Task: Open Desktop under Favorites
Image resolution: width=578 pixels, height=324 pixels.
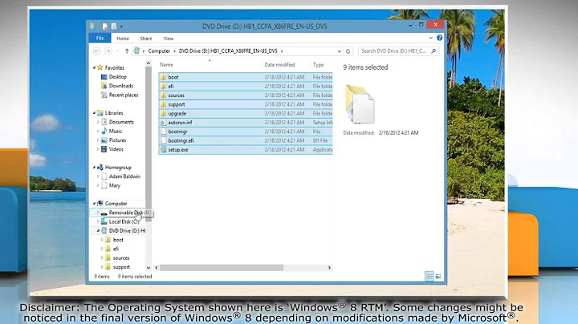Action: click(117, 77)
